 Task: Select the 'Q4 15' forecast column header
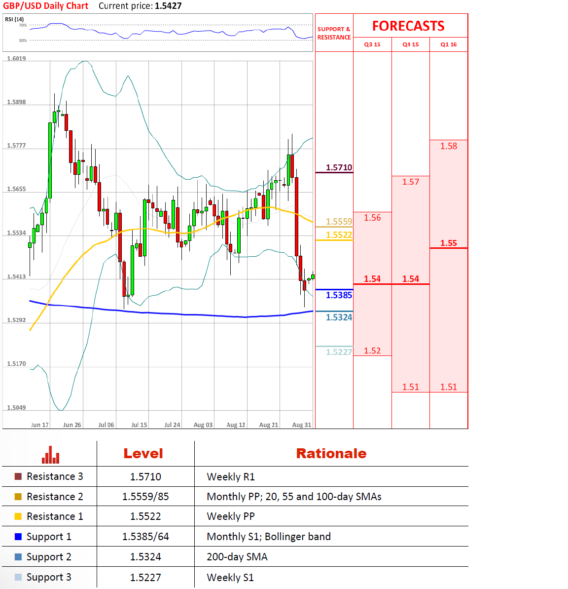click(x=410, y=44)
